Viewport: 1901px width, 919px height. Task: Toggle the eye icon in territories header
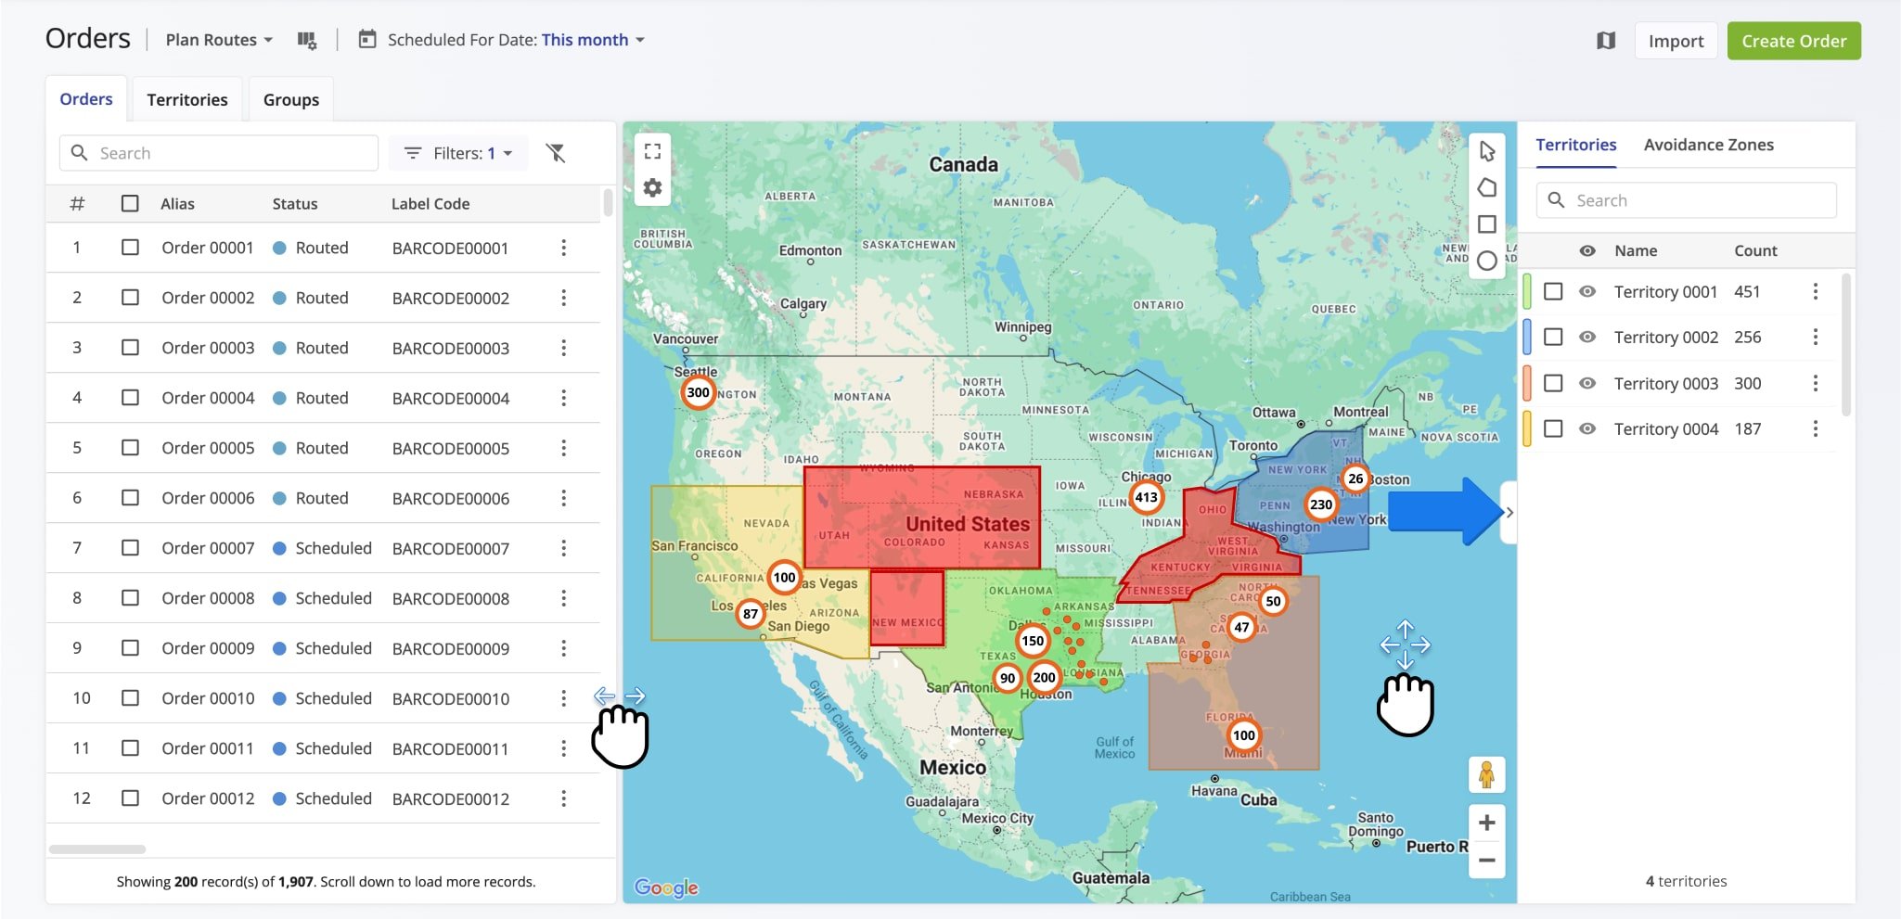(x=1587, y=250)
